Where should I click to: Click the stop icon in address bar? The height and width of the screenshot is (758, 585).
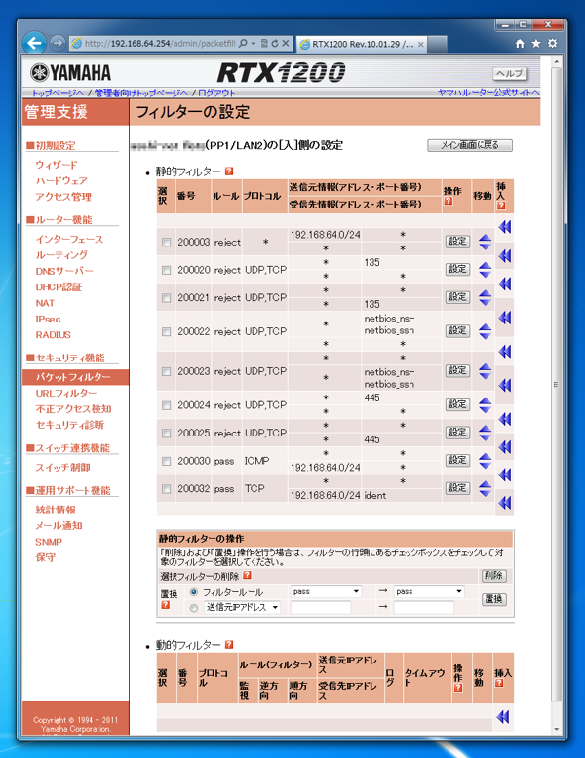(286, 44)
